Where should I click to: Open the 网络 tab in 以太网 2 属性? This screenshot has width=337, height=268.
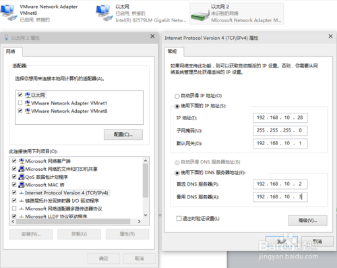point(13,51)
